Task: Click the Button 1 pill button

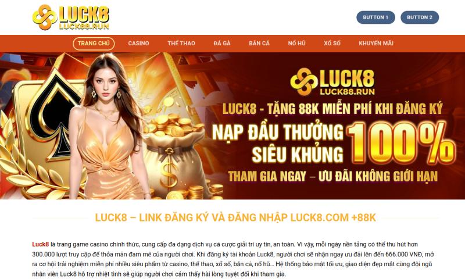Action: click(375, 17)
